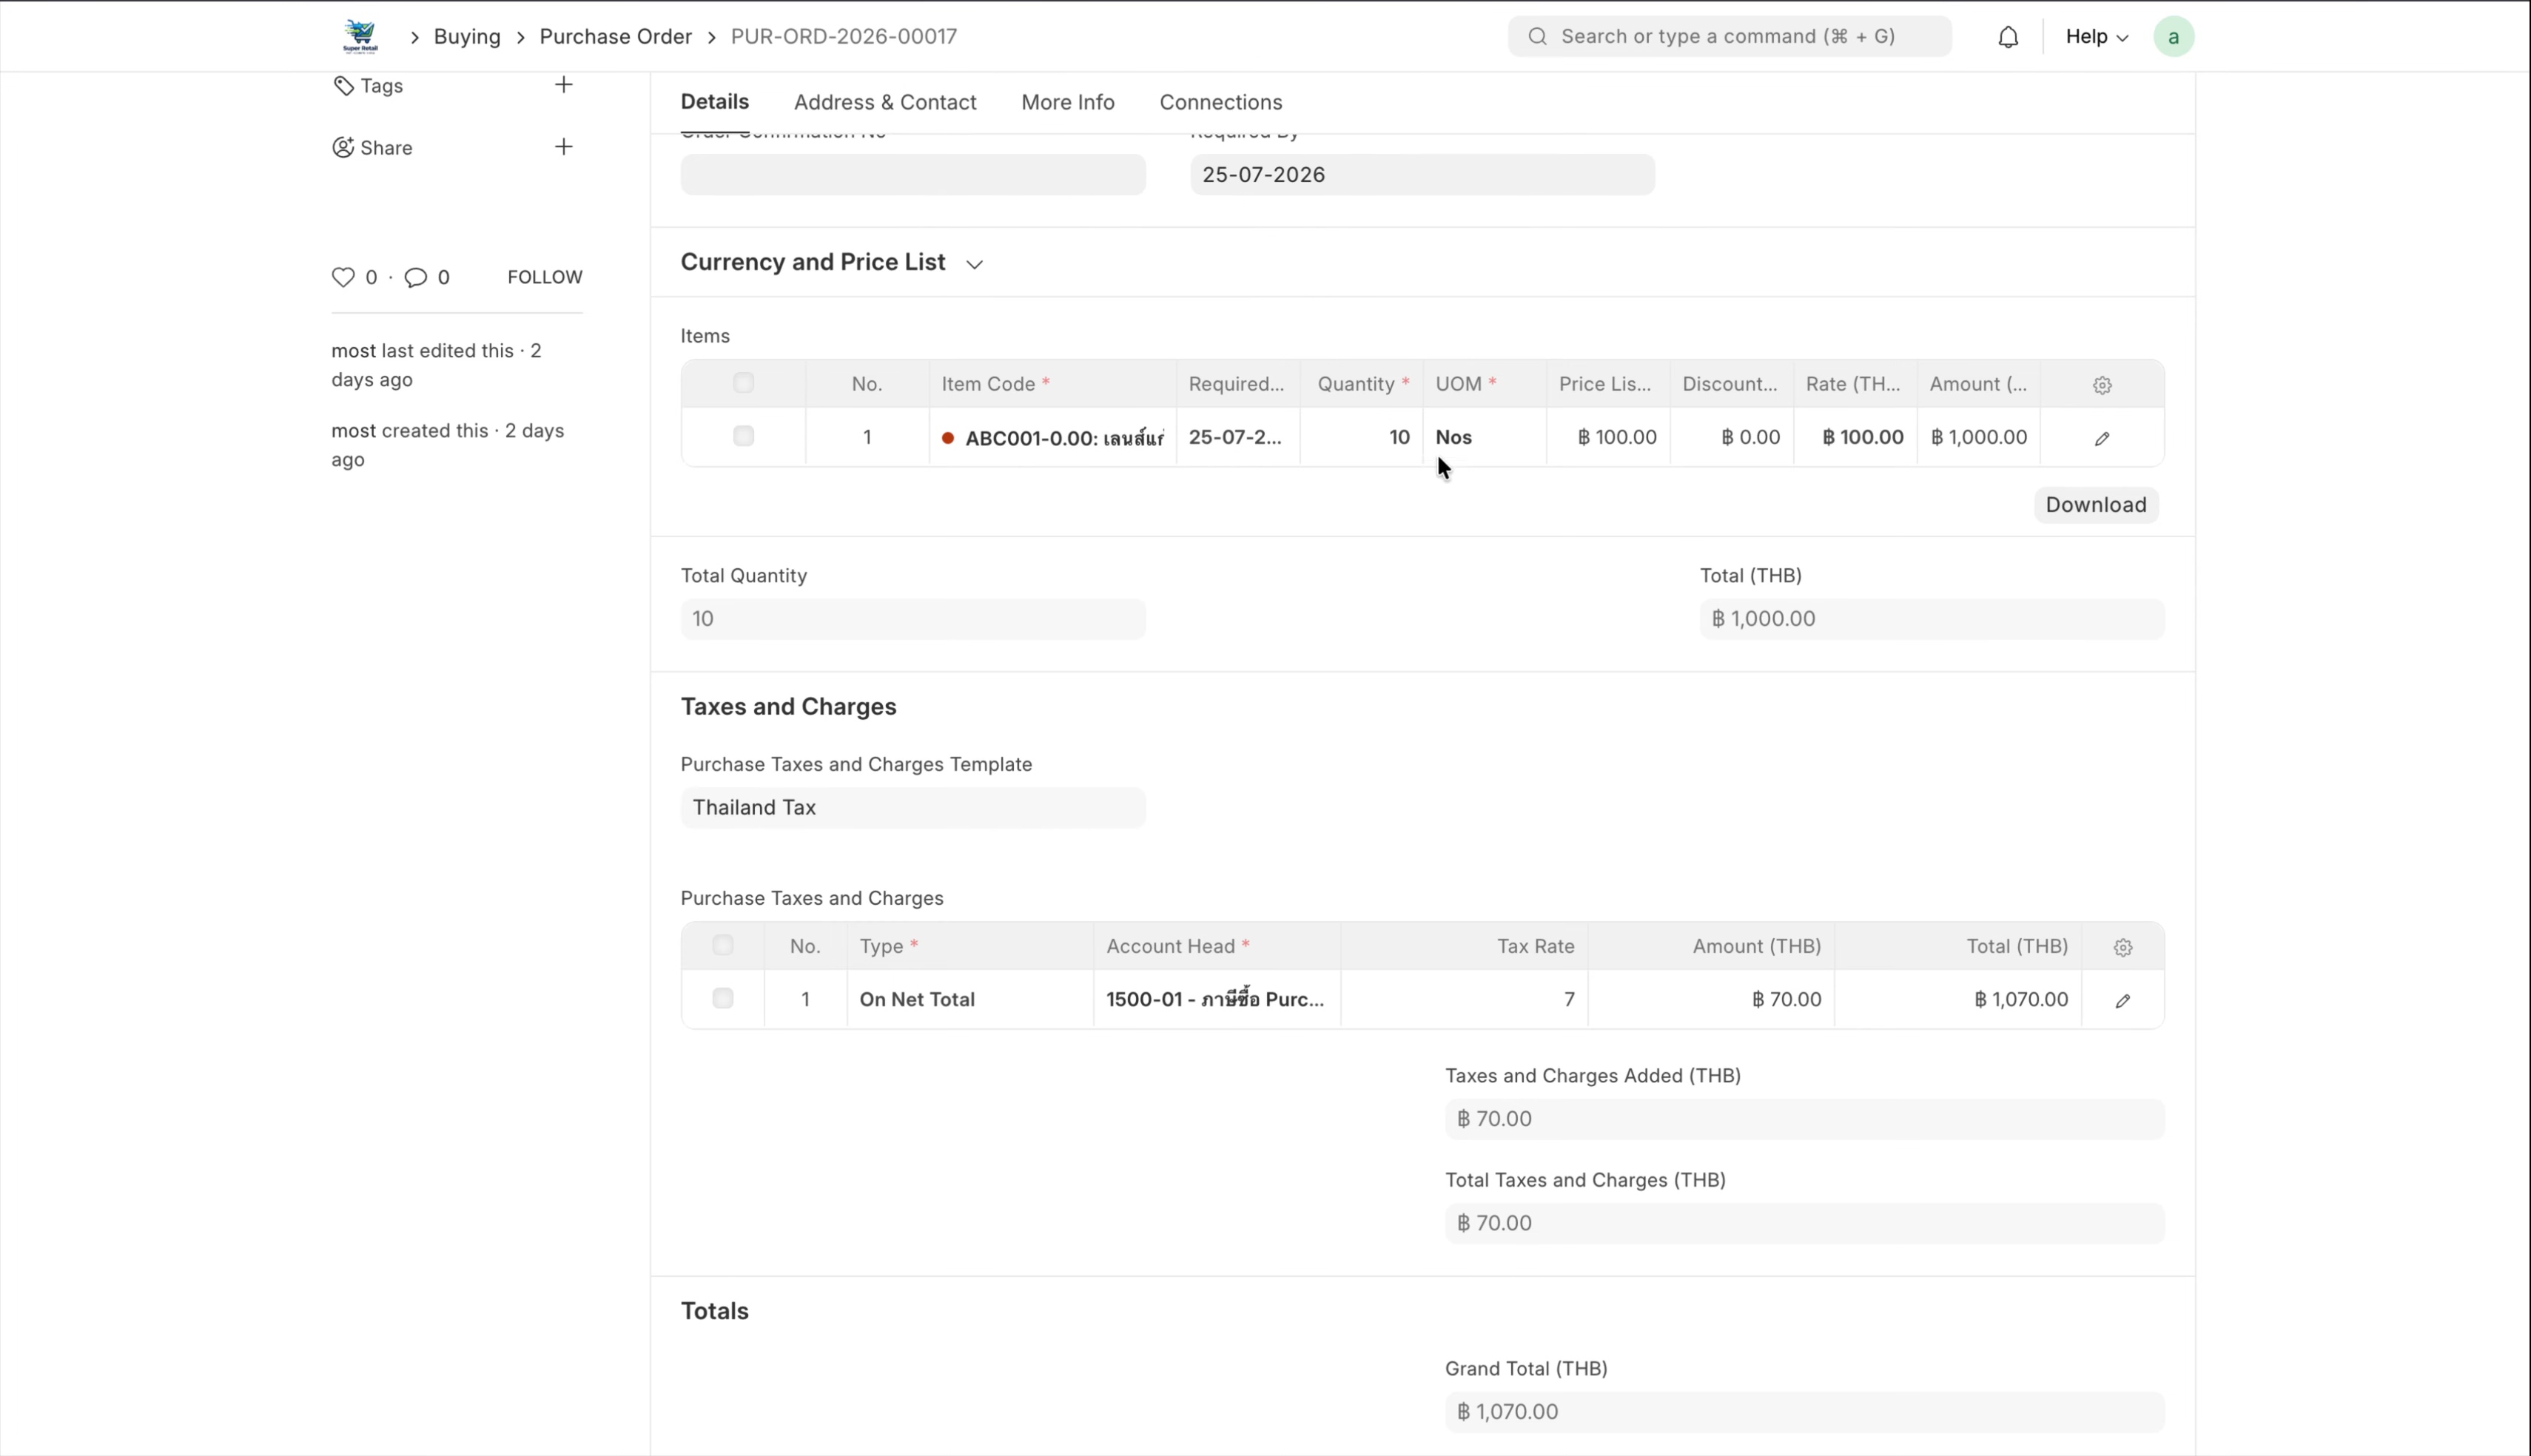The image size is (2531, 1456).
Task: Click the Super Retail home logo
Action: 360,37
